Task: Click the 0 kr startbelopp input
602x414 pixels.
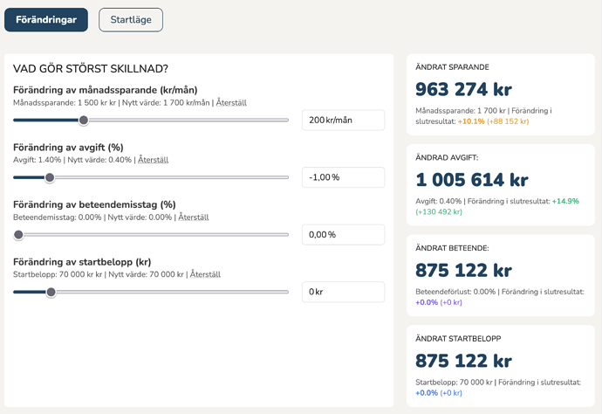Action: pyautogui.click(x=343, y=292)
